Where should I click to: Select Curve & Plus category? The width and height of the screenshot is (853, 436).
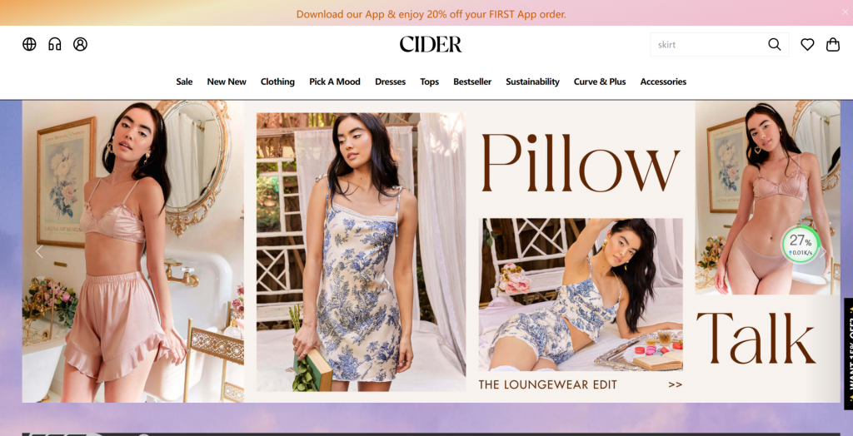coord(600,82)
